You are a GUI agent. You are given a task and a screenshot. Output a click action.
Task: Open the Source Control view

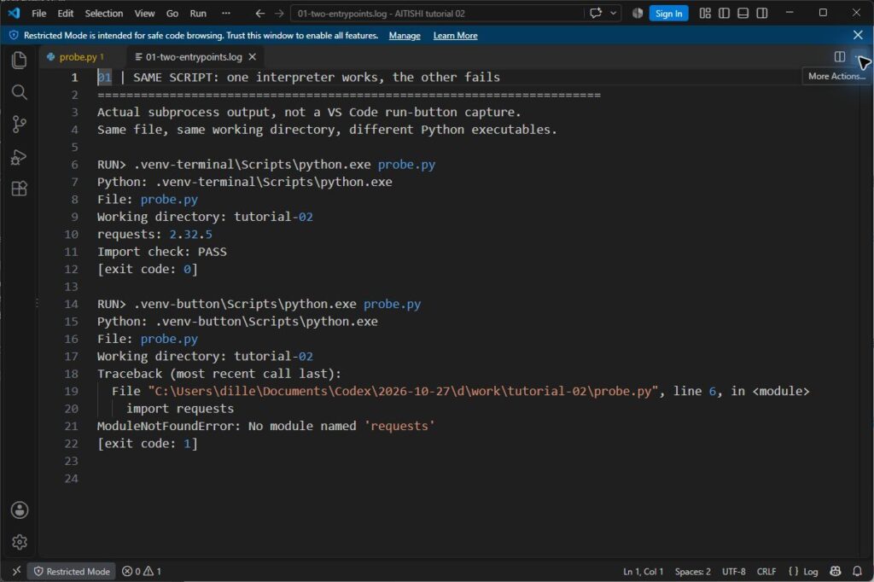pos(19,124)
